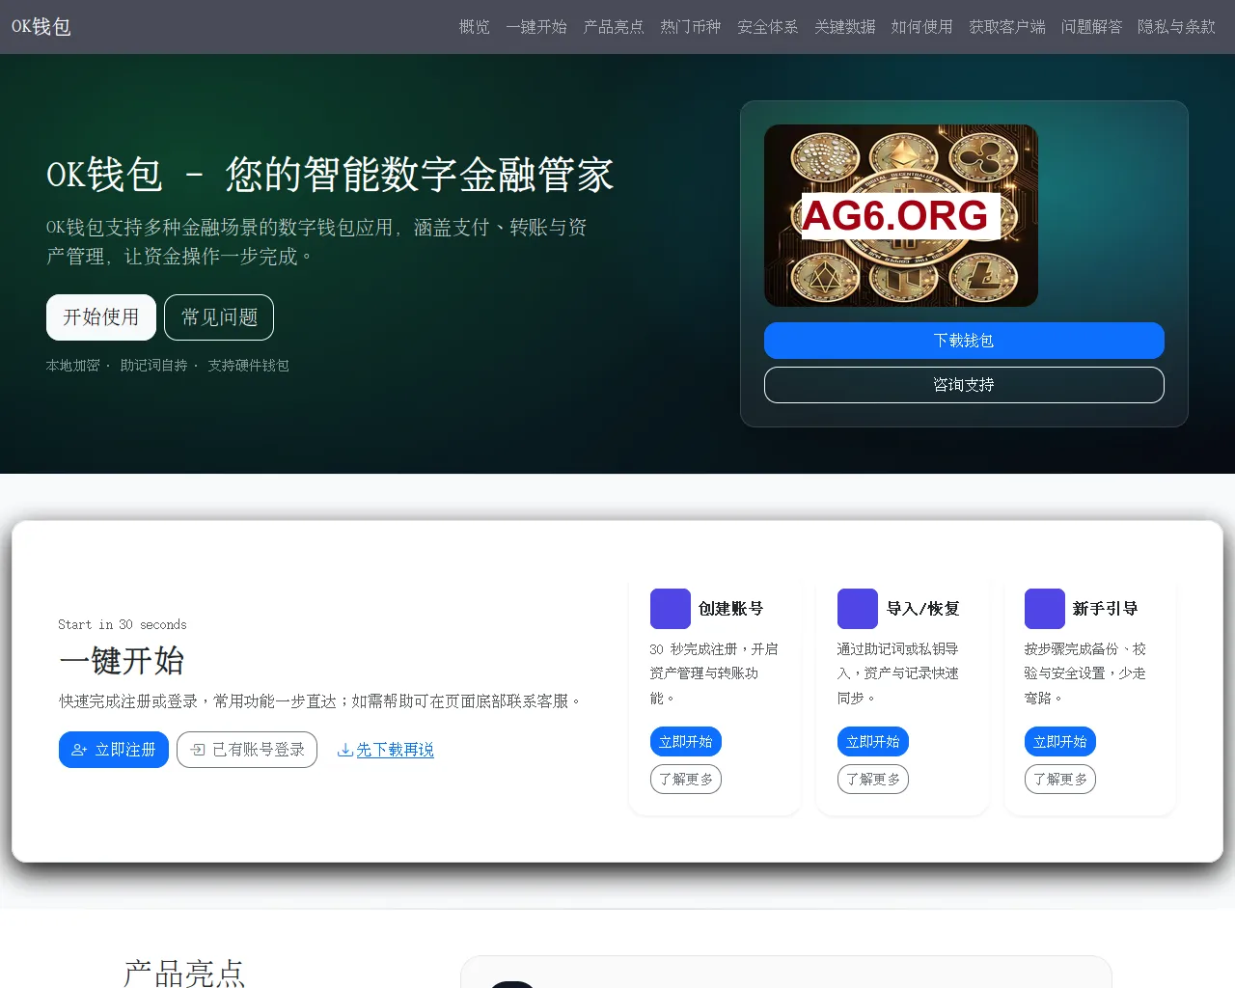
Task: Click the OK钱包 logo in the navbar
Action: (41, 27)
